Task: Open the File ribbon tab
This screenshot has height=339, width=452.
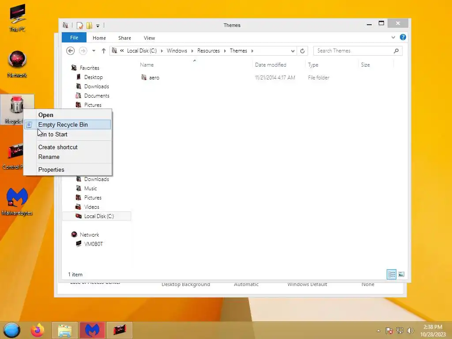Action: [x=74, y=38]
